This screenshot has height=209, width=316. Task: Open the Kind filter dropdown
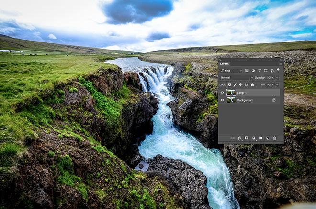[231, 71]
